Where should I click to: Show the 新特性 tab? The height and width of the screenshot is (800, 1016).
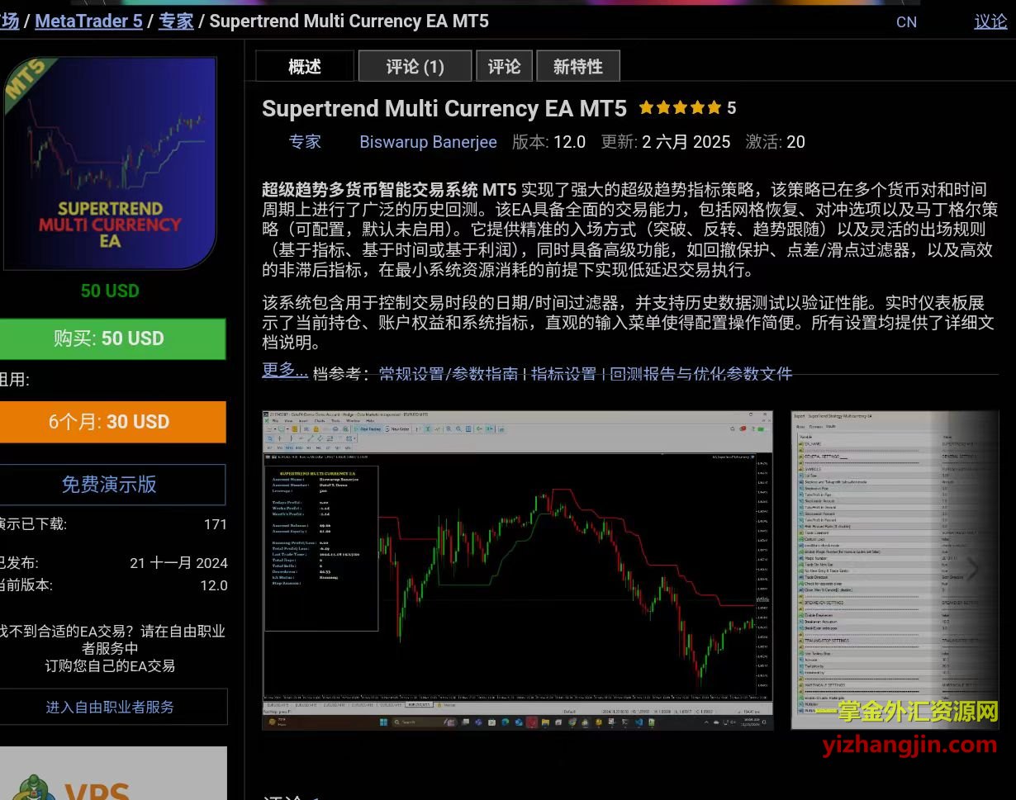(578, 66)
